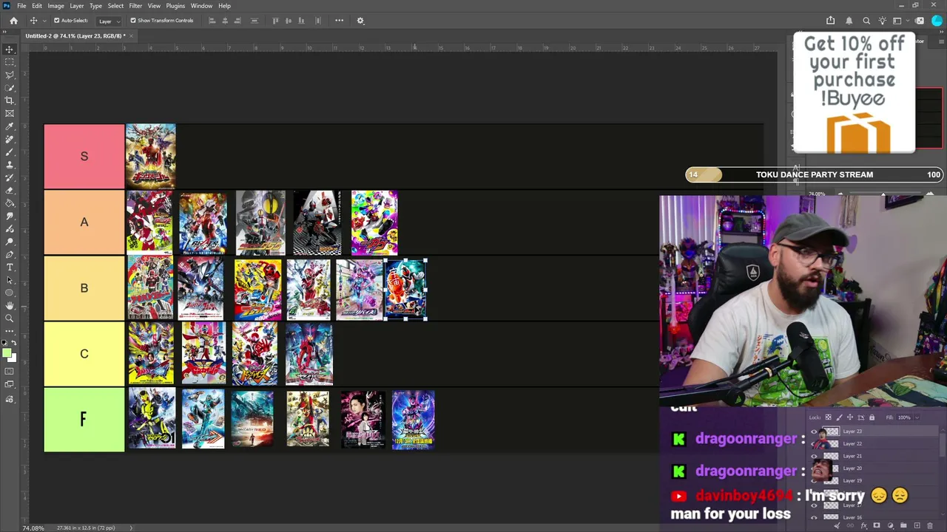Delete layer with the trash icon
947x532 pixels.
pos(930,525)
